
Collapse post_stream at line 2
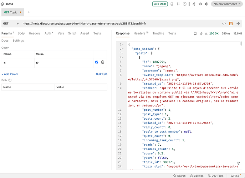[x=123, y=49]
